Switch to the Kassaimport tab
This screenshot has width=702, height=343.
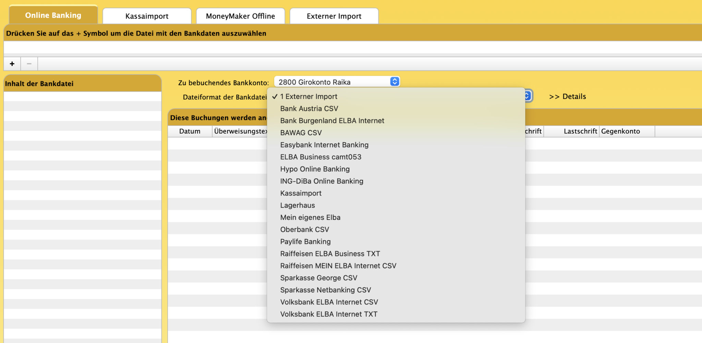[147, 15]
